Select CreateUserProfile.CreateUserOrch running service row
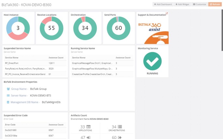This screenshot has width=223, height=139. (102, 74)
